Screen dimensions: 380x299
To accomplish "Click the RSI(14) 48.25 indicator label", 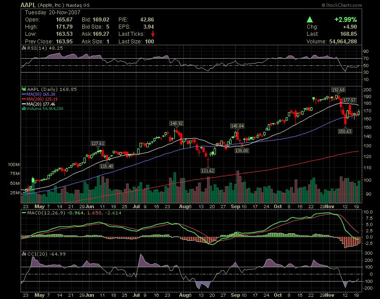I will pos(45,48).
